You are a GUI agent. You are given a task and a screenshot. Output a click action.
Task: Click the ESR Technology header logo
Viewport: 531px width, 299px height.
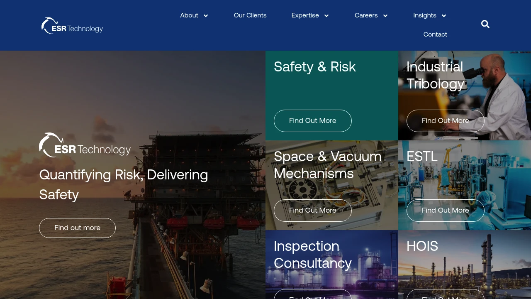(72, 26)
